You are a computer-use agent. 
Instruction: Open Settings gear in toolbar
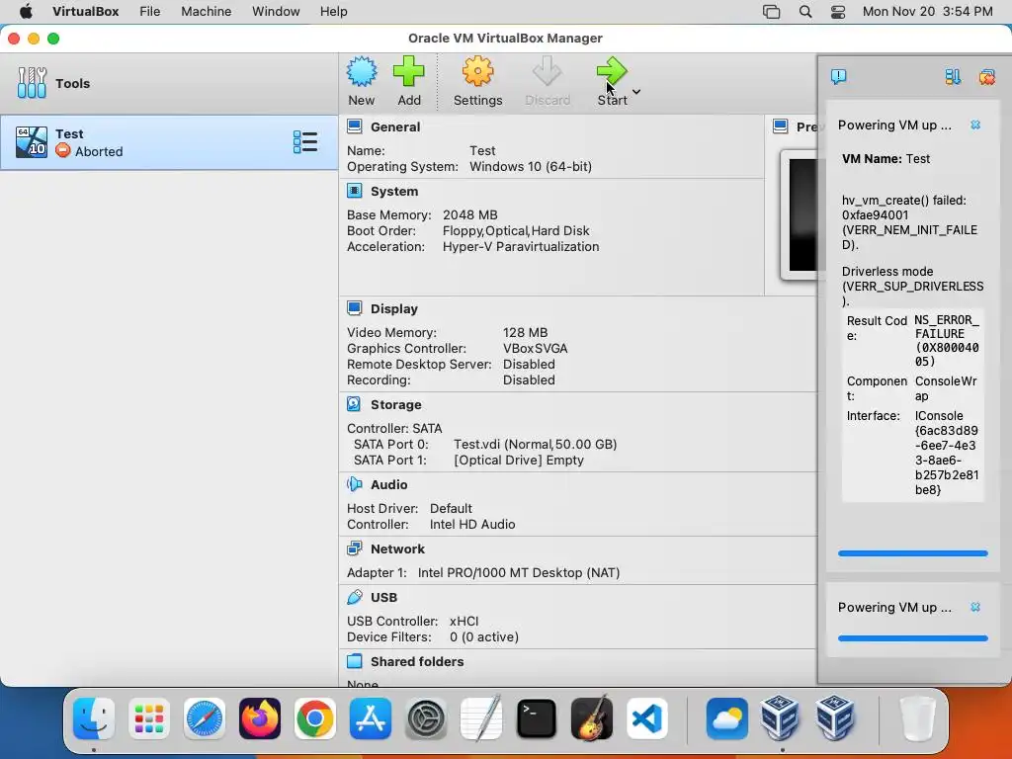coord(477,71)
